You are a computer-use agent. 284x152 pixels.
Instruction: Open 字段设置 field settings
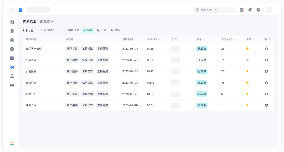point(72,30)
